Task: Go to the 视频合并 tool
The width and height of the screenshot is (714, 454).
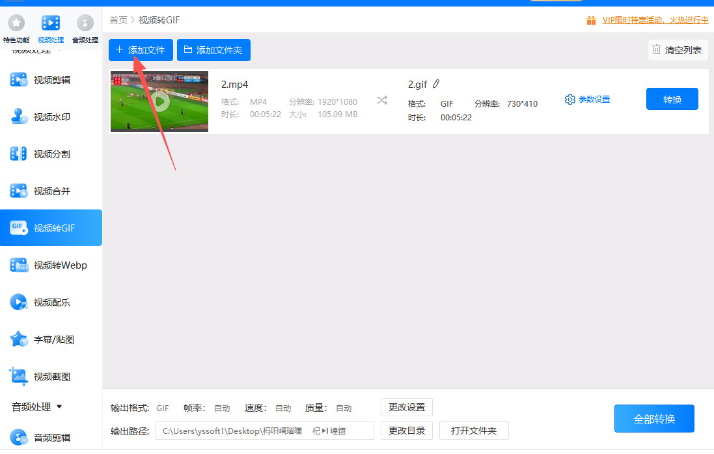Action: coord(51,191)
